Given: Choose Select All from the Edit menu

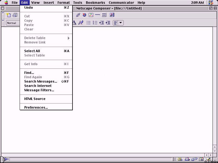Looking at the screenshot, I should [32, 51].
